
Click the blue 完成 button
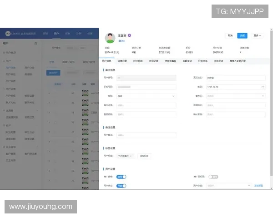[243, 35]
